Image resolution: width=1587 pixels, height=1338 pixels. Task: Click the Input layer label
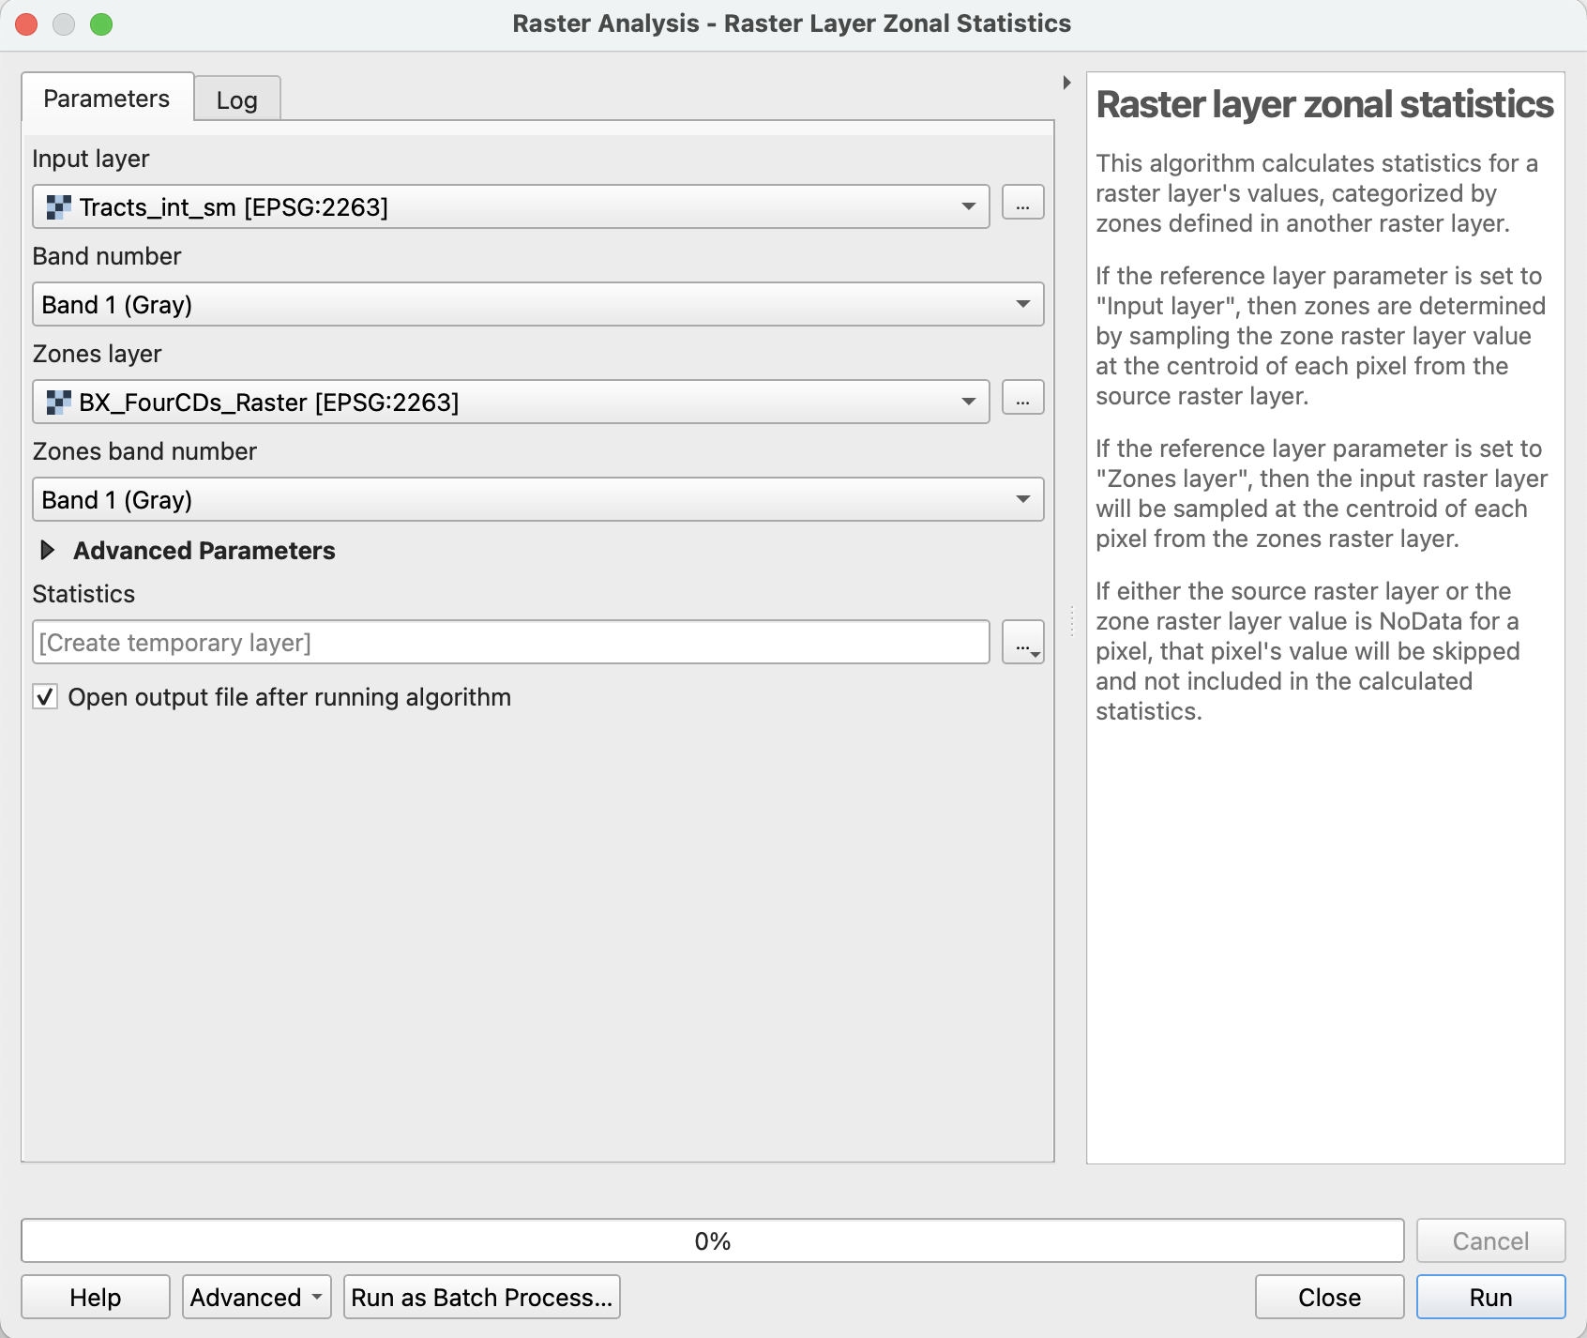(91, 159)
